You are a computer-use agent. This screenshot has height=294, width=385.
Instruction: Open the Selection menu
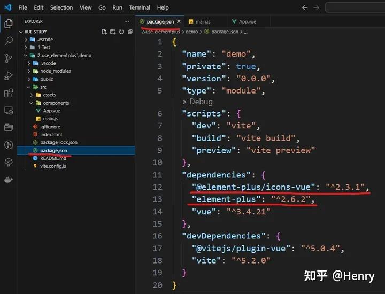tap(61, 7)
